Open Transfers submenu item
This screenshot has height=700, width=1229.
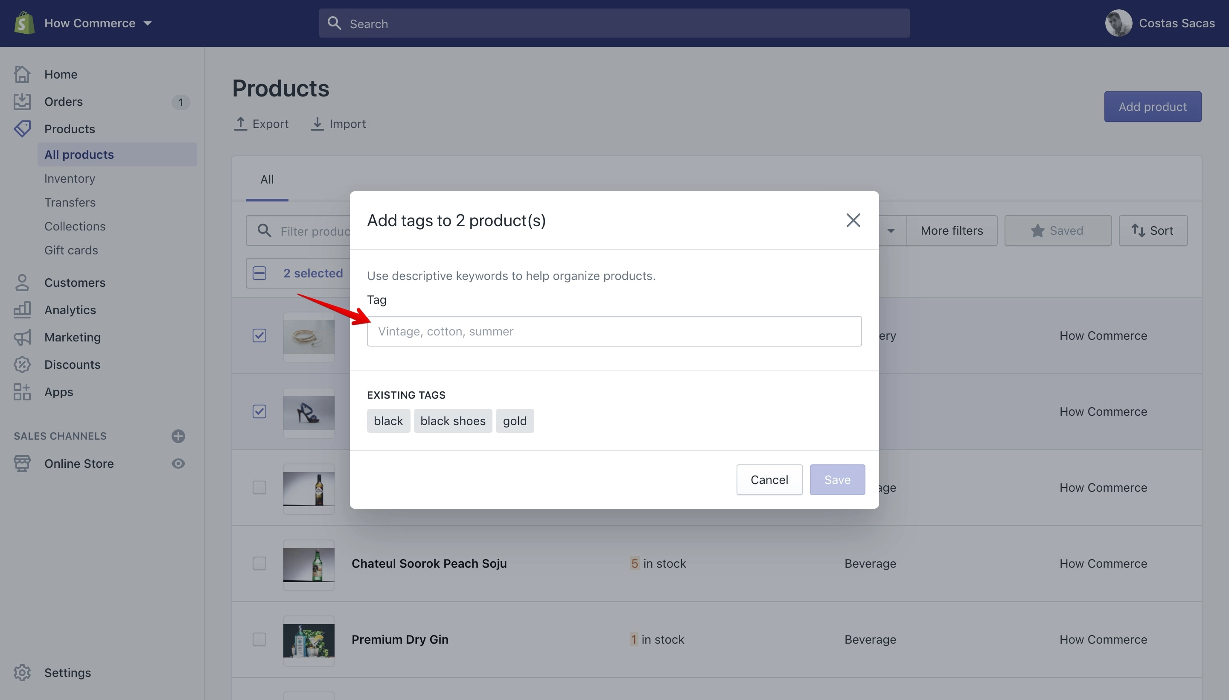point(70,202)
